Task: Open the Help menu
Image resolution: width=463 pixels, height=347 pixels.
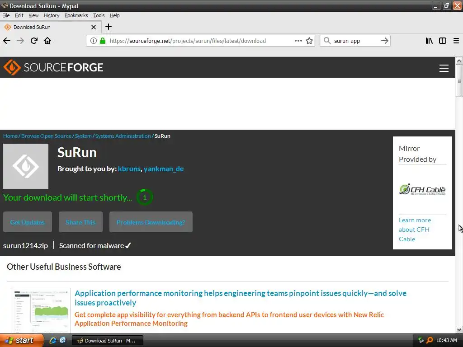Action: [x=114, y=15]
